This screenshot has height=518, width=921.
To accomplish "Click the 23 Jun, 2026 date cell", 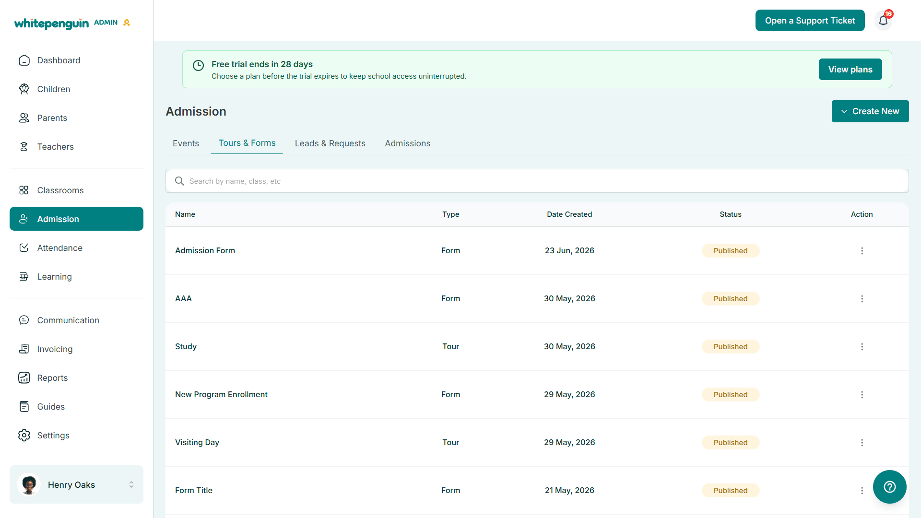I will tap(569, 250).
